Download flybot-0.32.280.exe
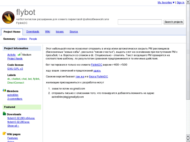190x142 pixels. (x=18, y=122)
